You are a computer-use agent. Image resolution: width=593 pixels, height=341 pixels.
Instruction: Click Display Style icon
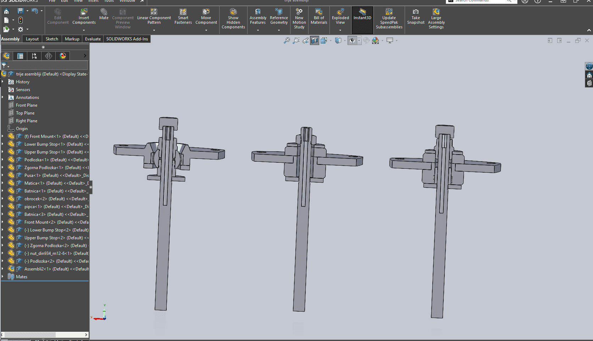point(338,40)
